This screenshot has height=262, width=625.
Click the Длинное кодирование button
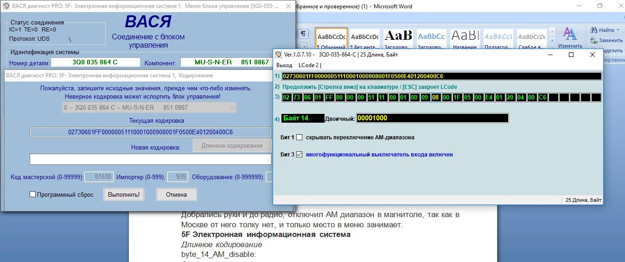(232, 145)
